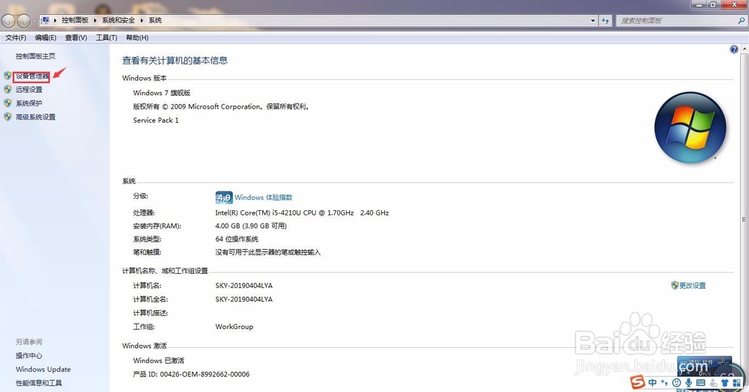Click the blue help question mark icon
This screenshot has width=749, height=392.
pos(734,49)
